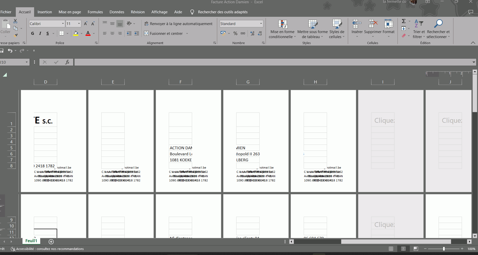Toggle bold G formatting
This screenshot has width=478, height=255.
coord(33,34)
